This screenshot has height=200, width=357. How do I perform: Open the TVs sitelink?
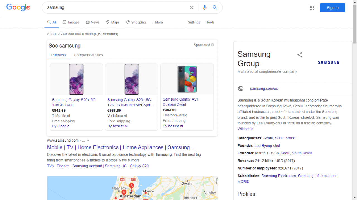[50, 166]
